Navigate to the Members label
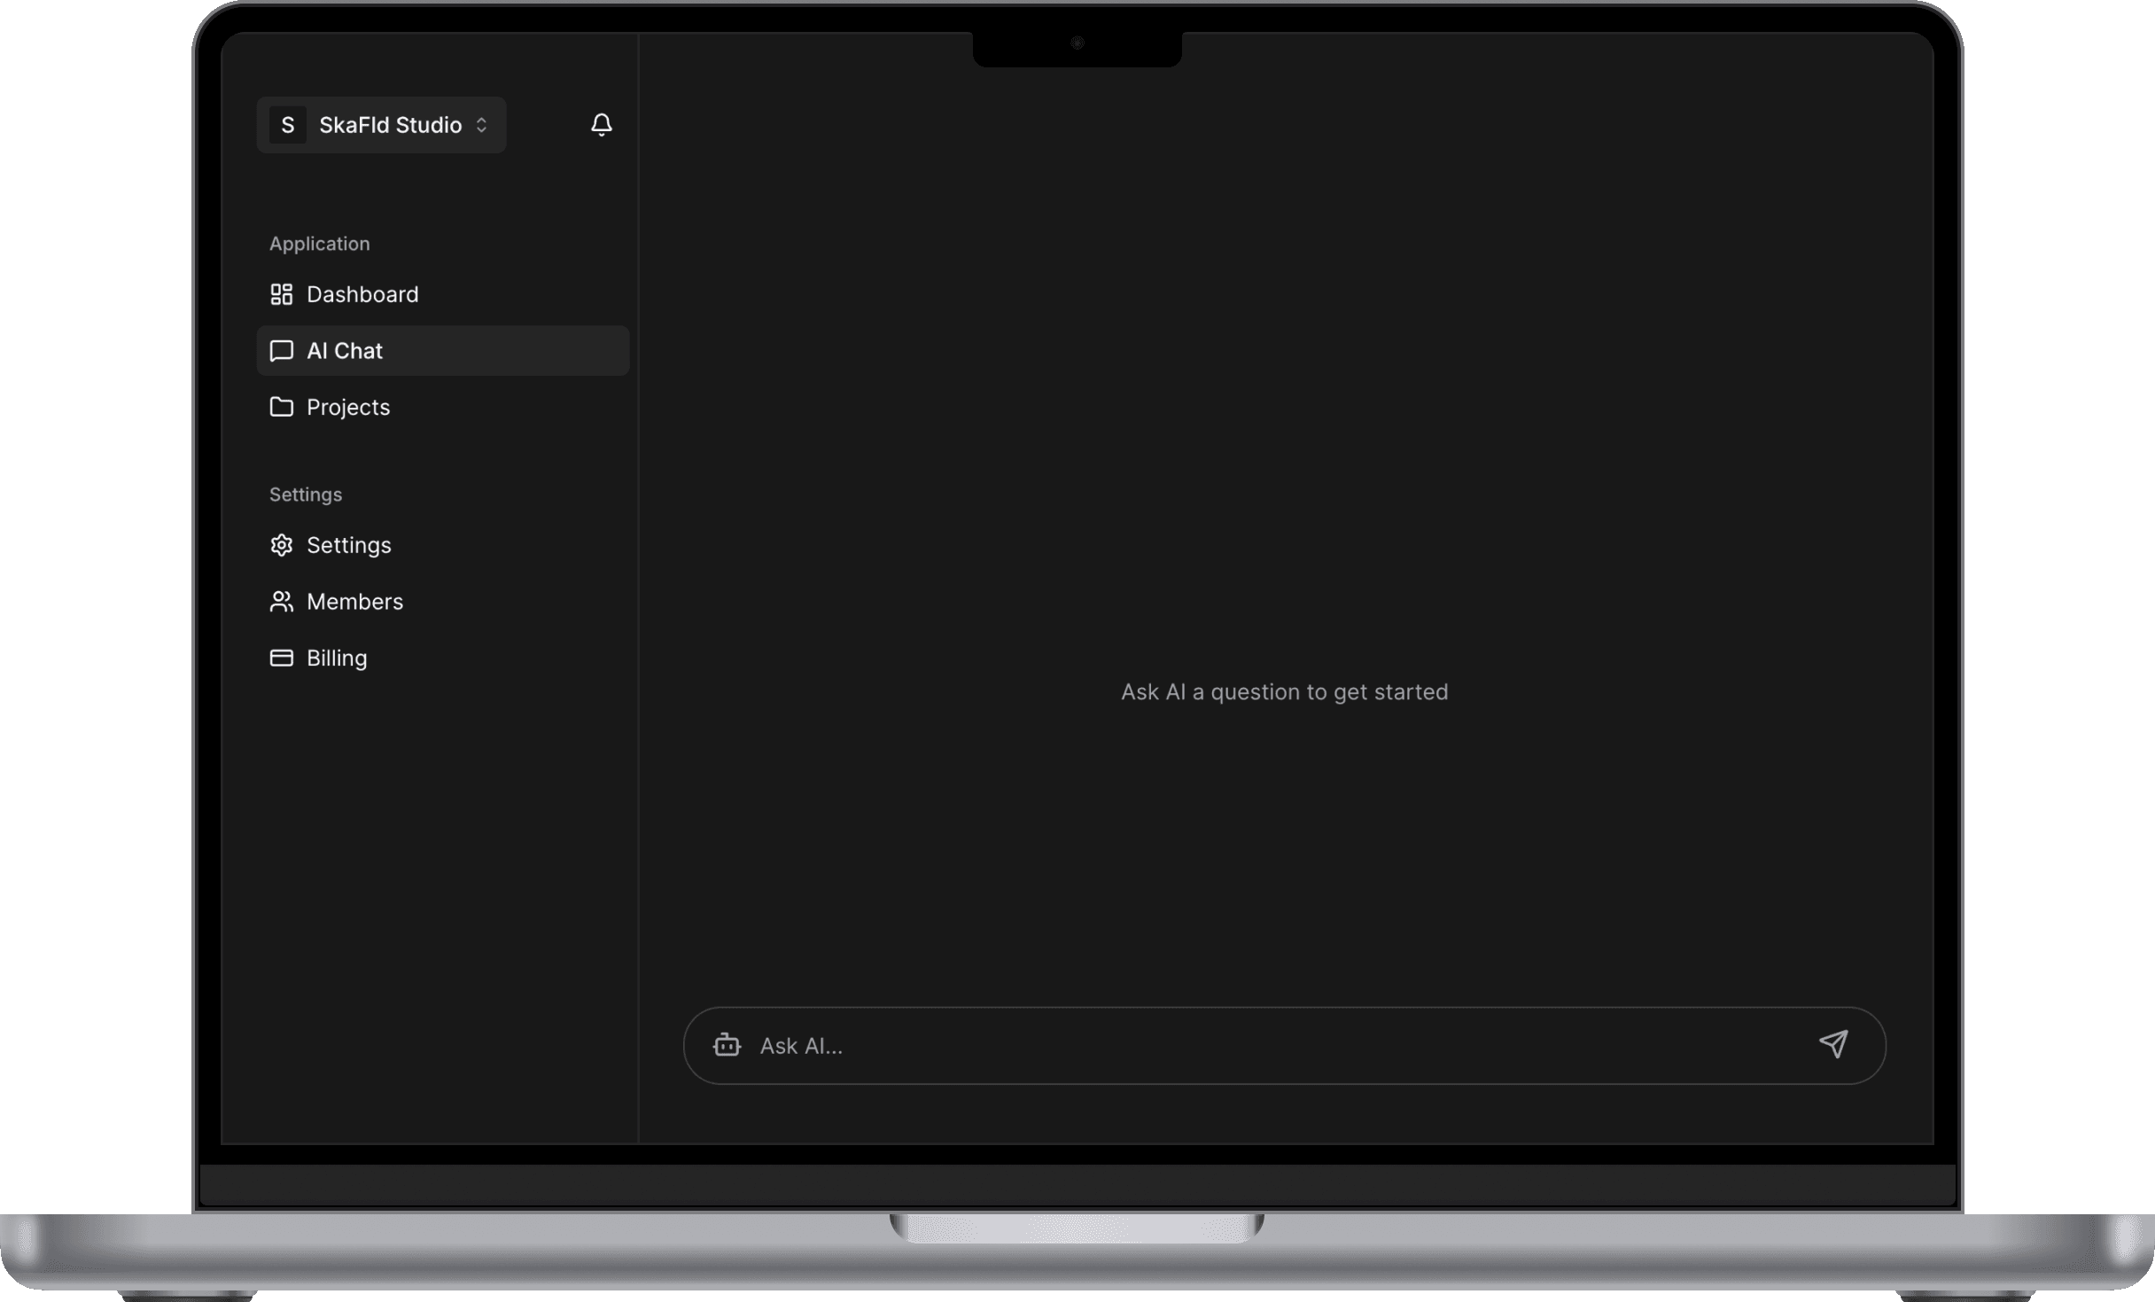The width and height of the screenshot is (2155, 1302). click(x=354, y=602)
